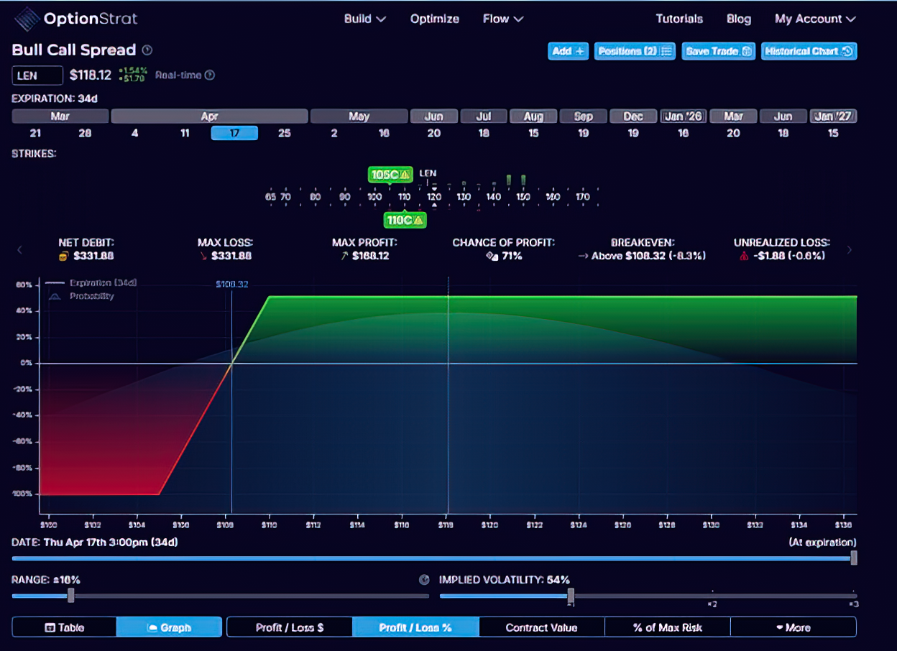Screen dimensions: 897x651
Task: Choose expiration date 11 in April
Action: [185, 133]
